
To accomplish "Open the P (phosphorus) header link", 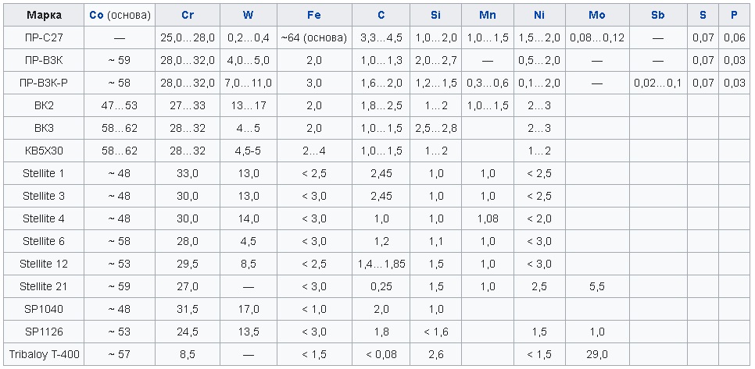I will [x=734, y=16].
